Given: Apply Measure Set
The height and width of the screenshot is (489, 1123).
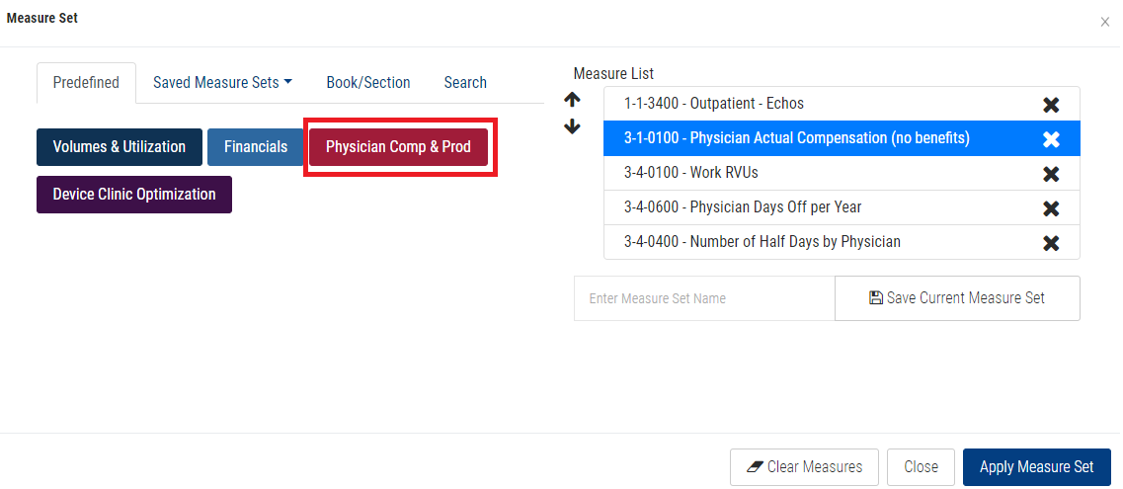Looking at the screenshot, I should click(x=1036, y=467).
